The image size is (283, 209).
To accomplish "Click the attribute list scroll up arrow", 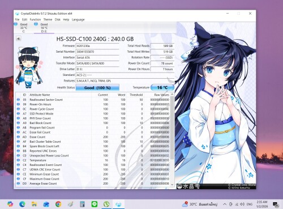I will 172,94.
